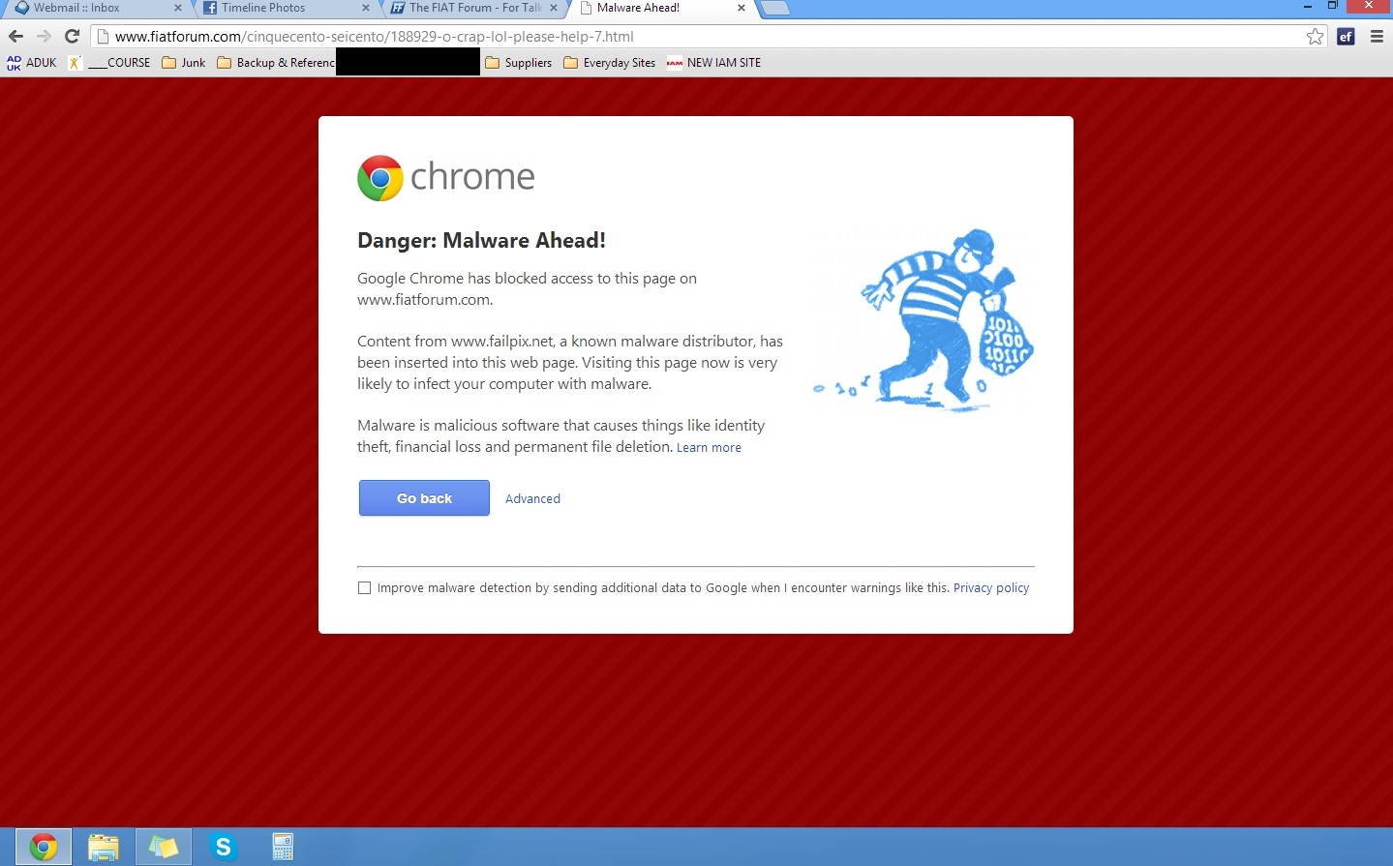This screenshot has height=866, width=1393.
Task: Expand the Everyday Sites bookmark folder
Action: (x=610, y=63)
